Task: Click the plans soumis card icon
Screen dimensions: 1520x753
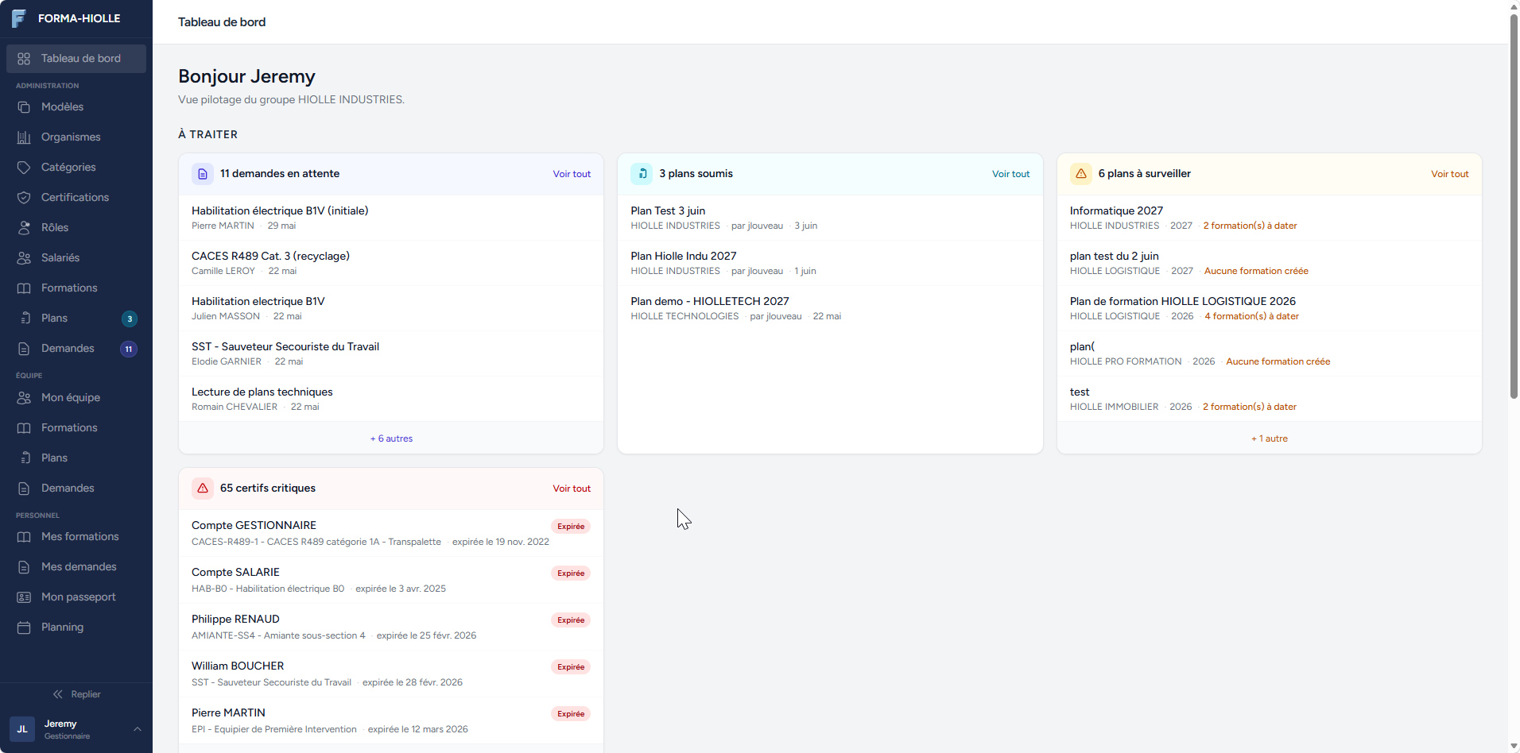Action: click(x=642, y=174)
